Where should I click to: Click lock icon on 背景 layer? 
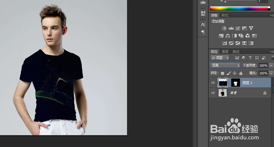(265, 93)
